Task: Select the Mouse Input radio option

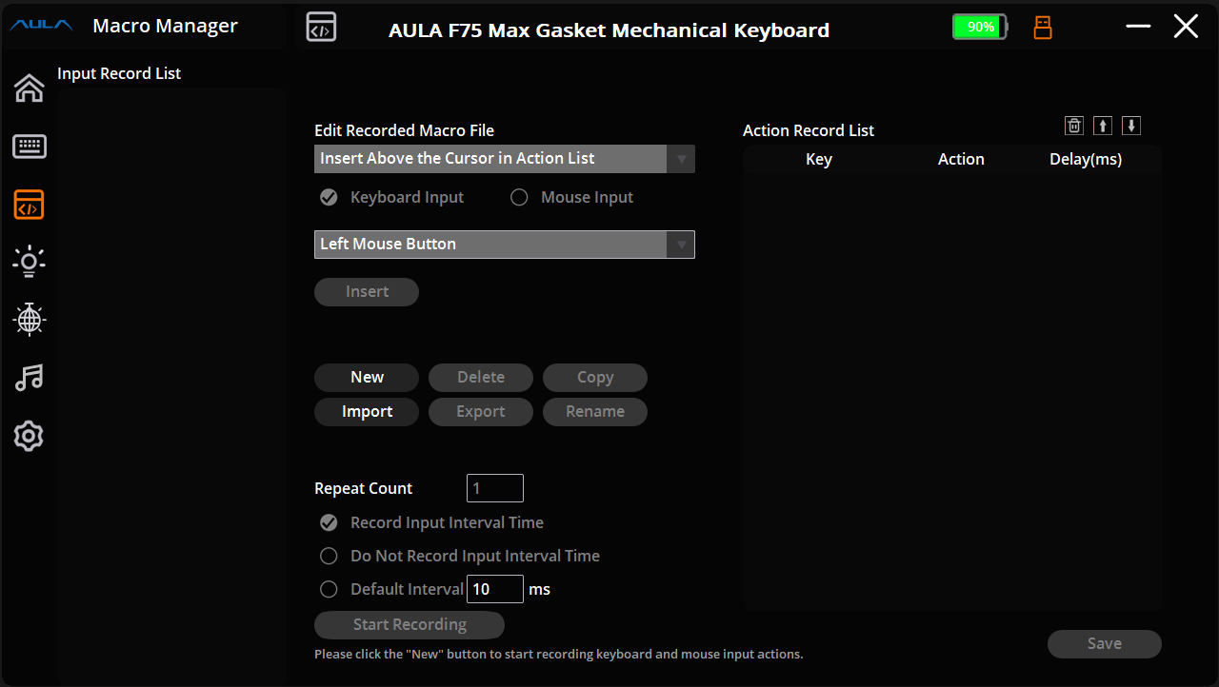Action: (x=519, y=198)
